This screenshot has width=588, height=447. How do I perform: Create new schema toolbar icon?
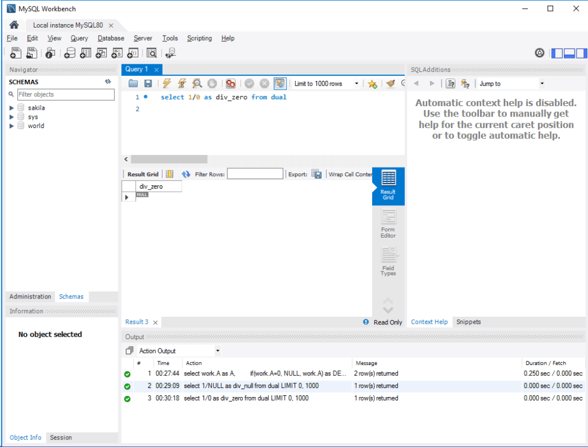tap(69, 53)
